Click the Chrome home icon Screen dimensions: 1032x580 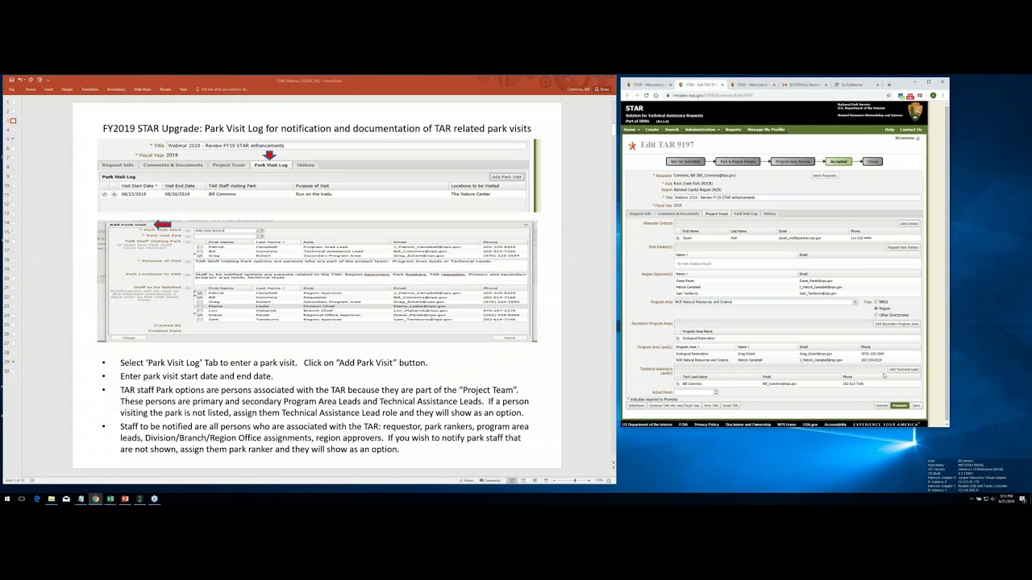click(x=656, y=95)
